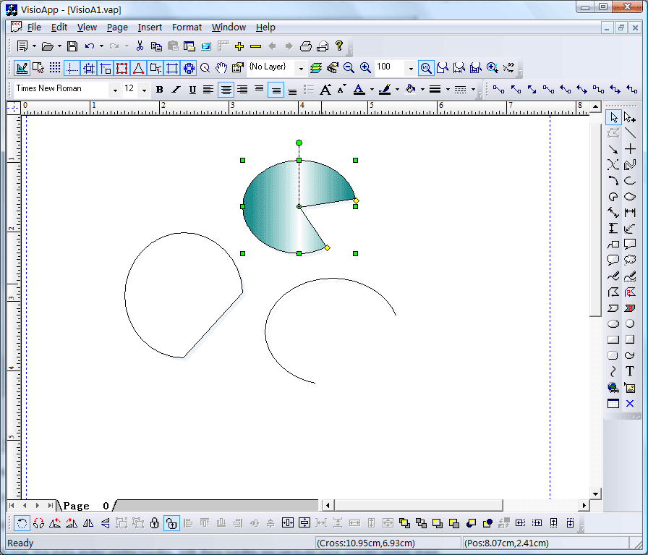Image resolution: width=648 pixels, height=555 pixels.
Task: Click the line color pen swatch
Action: (x=385, y=90)
